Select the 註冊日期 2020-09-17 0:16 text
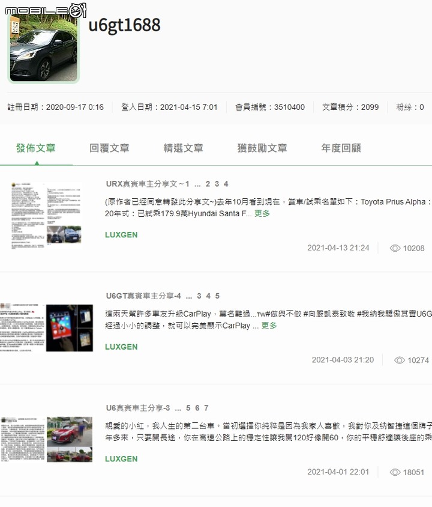Image resolution: width=432 pixels, height=507 pixels. (x=56, y=107)
